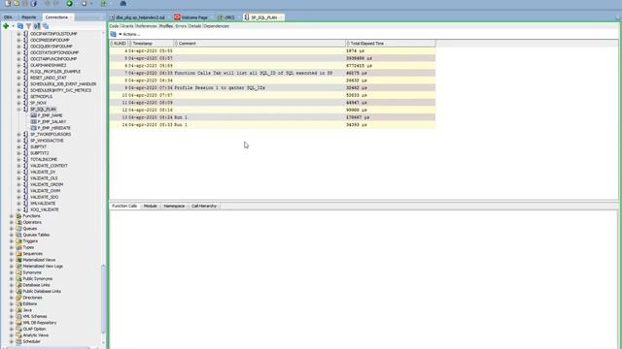Open the dropdown arrow beside New Connection plus

pos(13,26)
